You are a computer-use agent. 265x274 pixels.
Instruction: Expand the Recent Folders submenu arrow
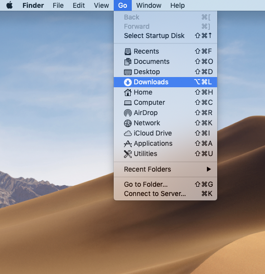click(208, 169)
